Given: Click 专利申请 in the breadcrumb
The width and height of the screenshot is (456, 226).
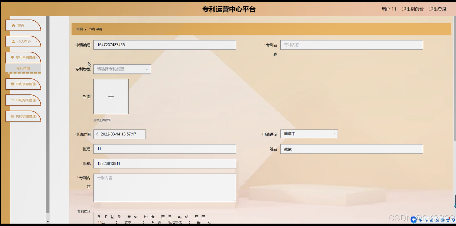Looking at the screenshot, I should 96,29.
